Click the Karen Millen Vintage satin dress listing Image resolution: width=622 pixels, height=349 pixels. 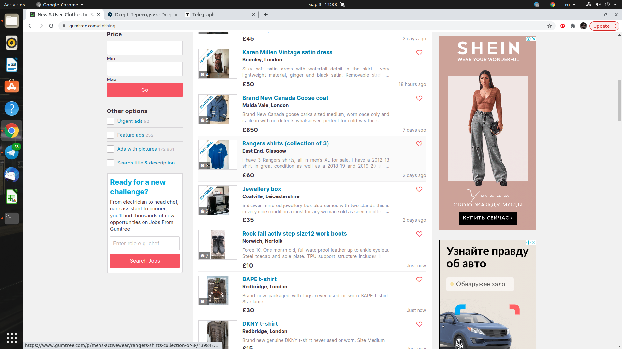coord(287,52)
